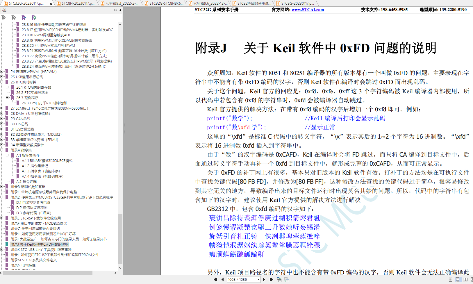Screen dimensions: 473x284
Task: Click the add bookmark icon
Action: (x=14, y=18)
